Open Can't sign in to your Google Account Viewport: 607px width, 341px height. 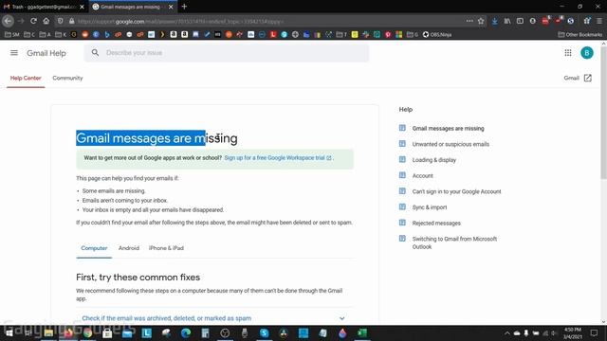[x=456, y=191]
